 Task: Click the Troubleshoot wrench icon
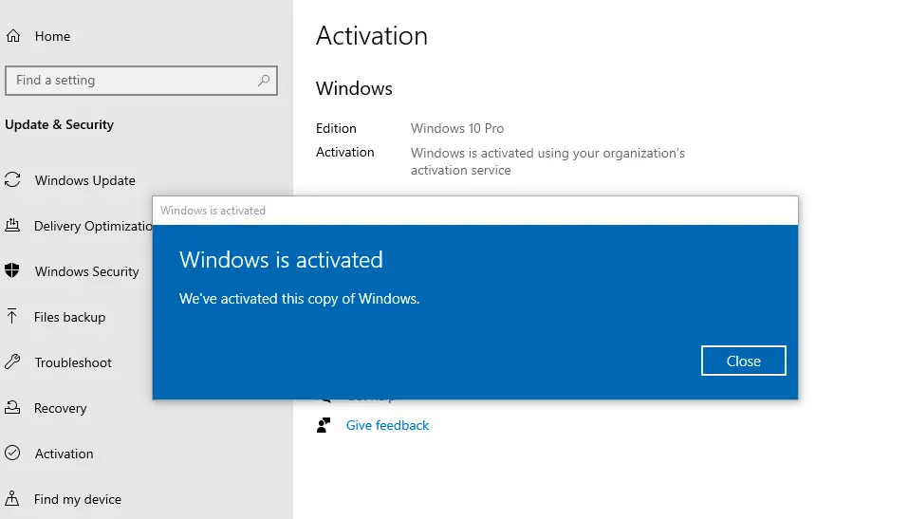click(x=12, y=362)
